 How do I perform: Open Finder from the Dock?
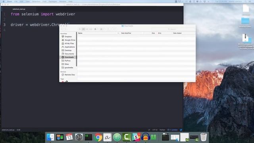[x=50, y=137]
